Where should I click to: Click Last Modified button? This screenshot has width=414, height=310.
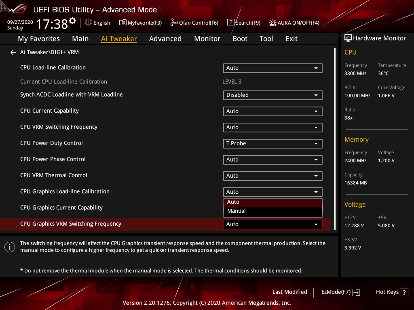[289, 292]
